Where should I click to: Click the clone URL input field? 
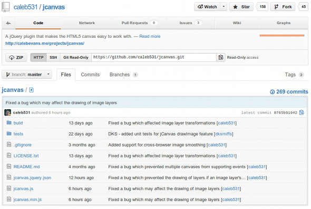(x=154, y=57)
